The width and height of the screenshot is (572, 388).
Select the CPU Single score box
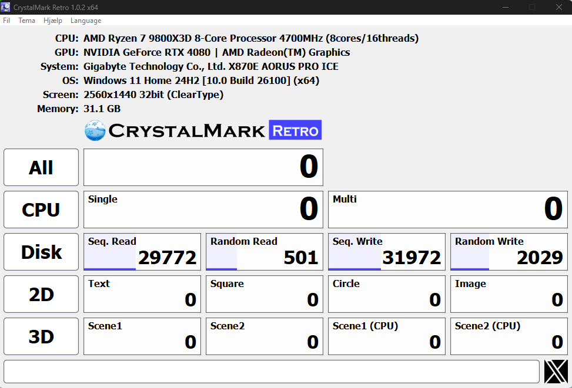click(203, 210)
